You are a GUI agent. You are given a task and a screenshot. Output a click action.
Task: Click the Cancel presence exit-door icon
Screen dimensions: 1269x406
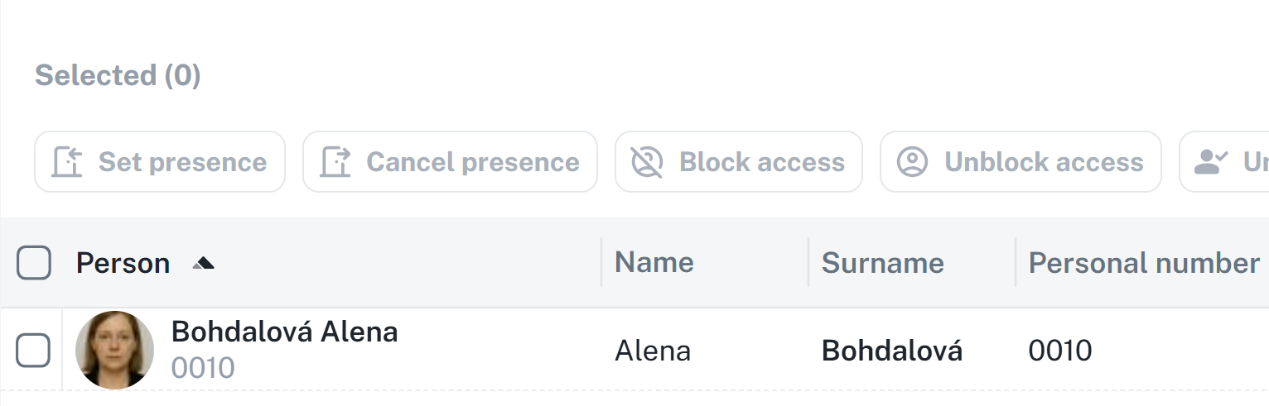pos(335,162)
